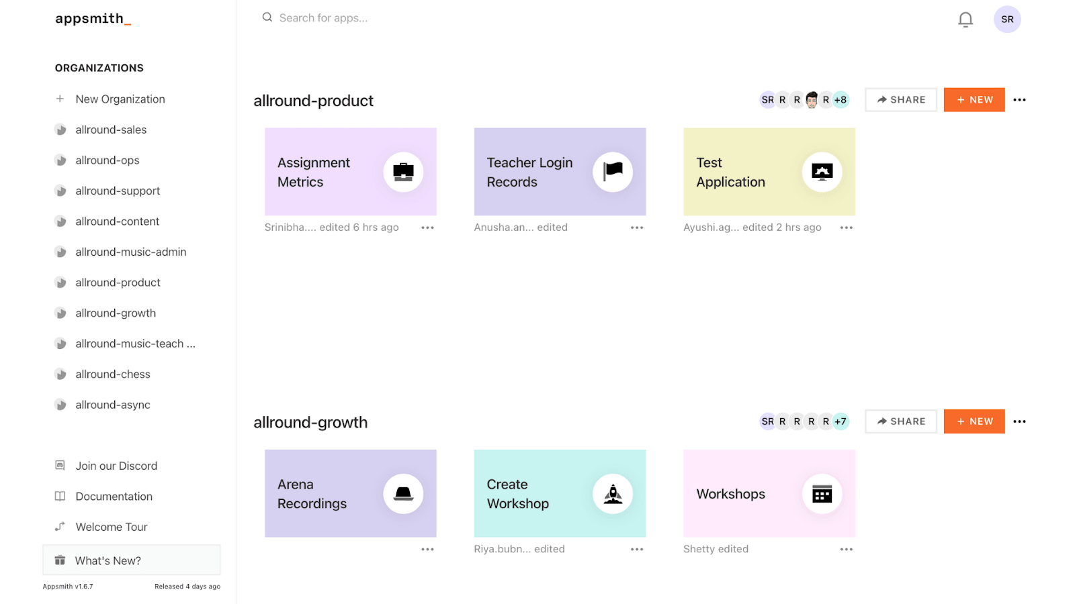Open the three-dot menu under Assignment Metrics

coord(427,228)
